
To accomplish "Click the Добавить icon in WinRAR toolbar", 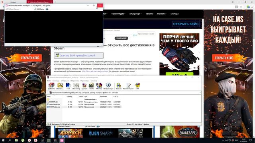I will [51, 86].
